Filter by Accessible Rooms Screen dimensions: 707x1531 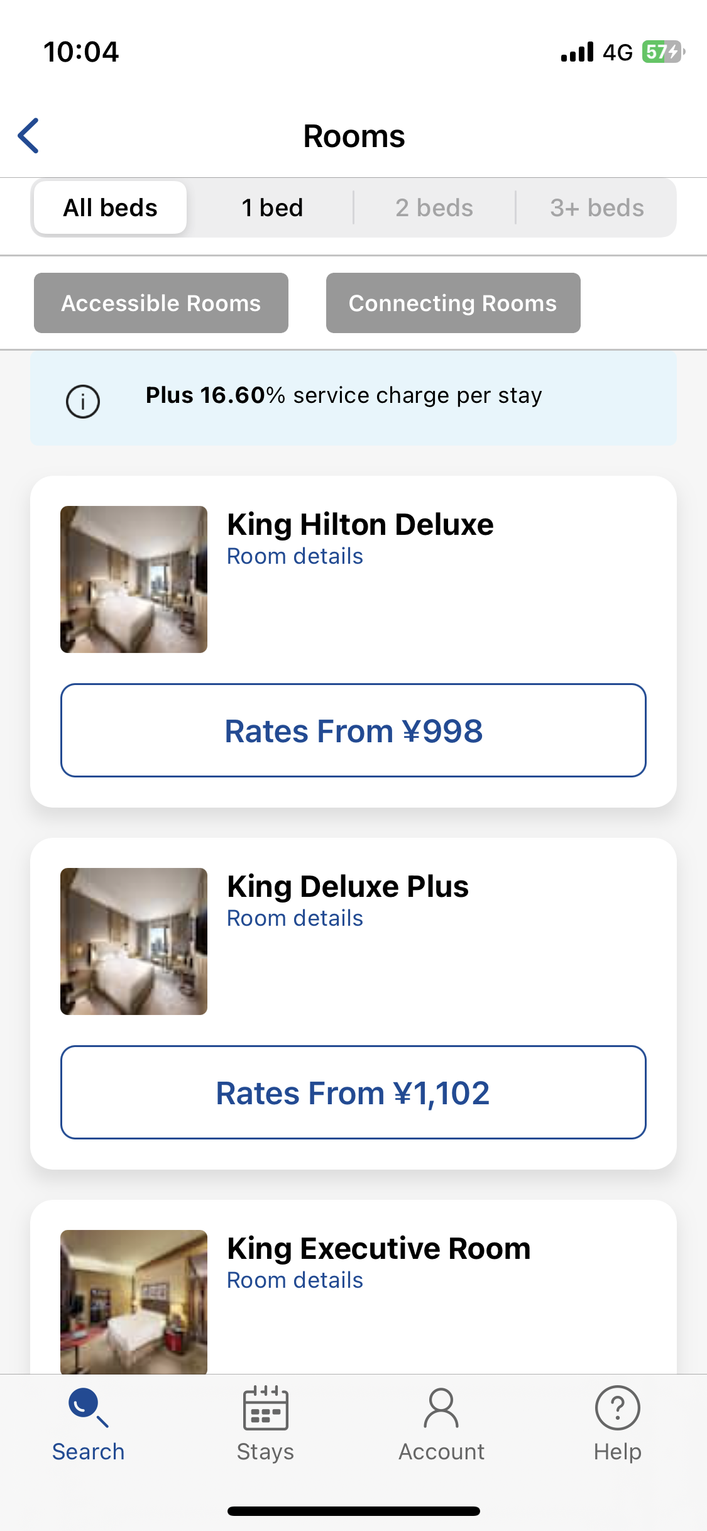pos(161,303)
